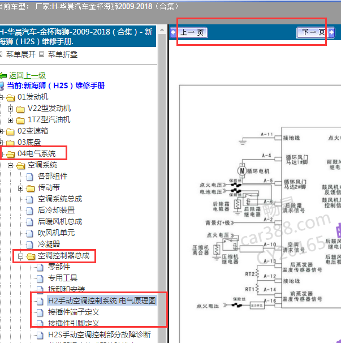Open the 后冷却装置 page
This screenshot has width=341, height=343.
coord(56,210)
